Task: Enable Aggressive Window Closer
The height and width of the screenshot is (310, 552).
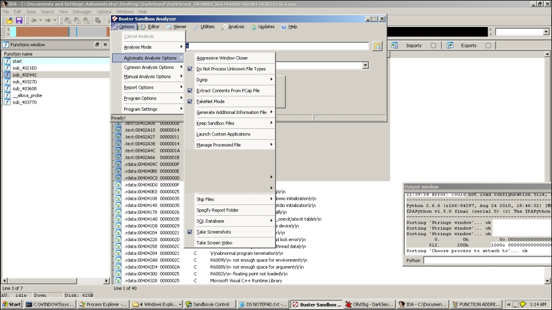Action: coord(230,58)
